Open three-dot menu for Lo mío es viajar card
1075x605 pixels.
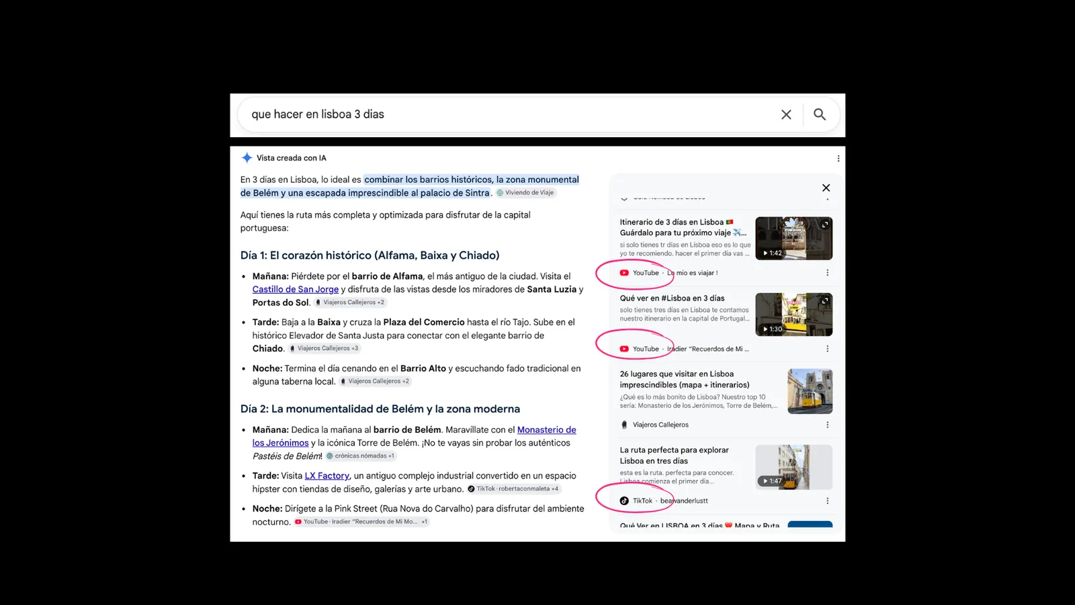pos(827,273)
